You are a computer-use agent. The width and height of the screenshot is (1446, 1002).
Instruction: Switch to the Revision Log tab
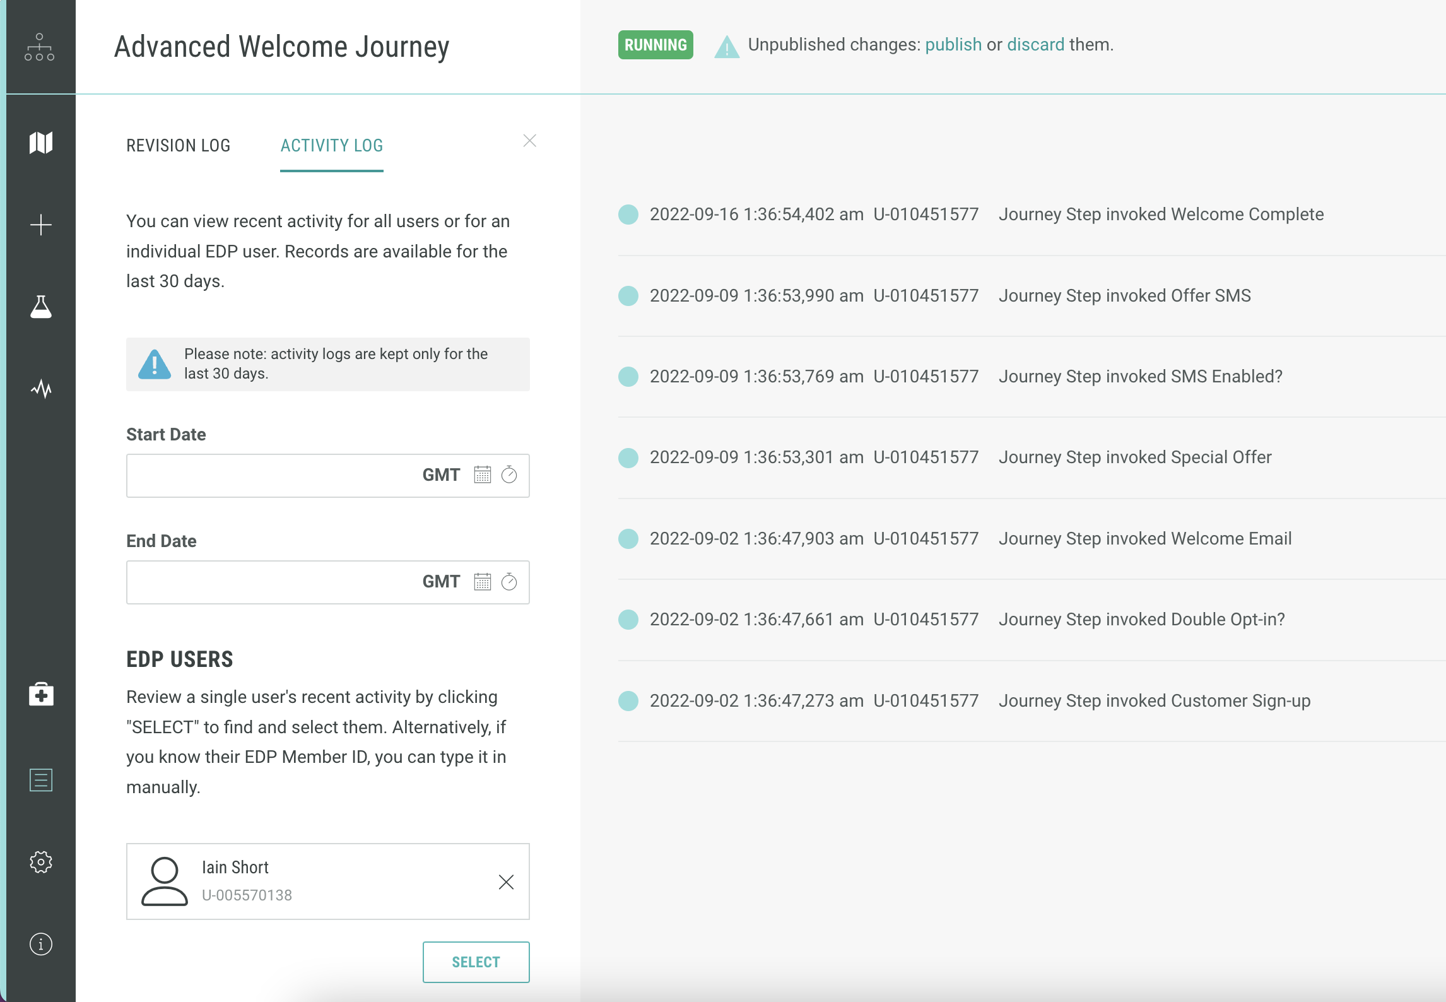click(178, 146)
